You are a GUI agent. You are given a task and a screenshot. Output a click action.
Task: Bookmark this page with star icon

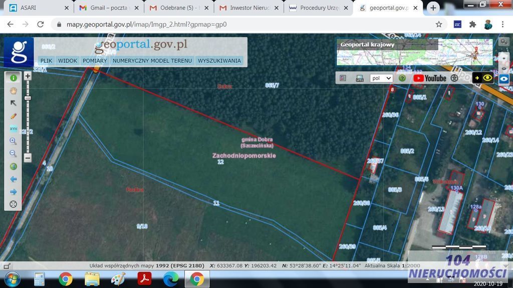pyautogui.click(x=439, y=24)
